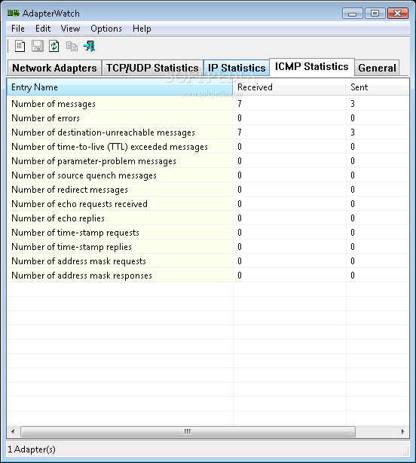Click the window resize grip corner
The height and width of the screenshot is (463, 416).
click(x=406, y=452)
